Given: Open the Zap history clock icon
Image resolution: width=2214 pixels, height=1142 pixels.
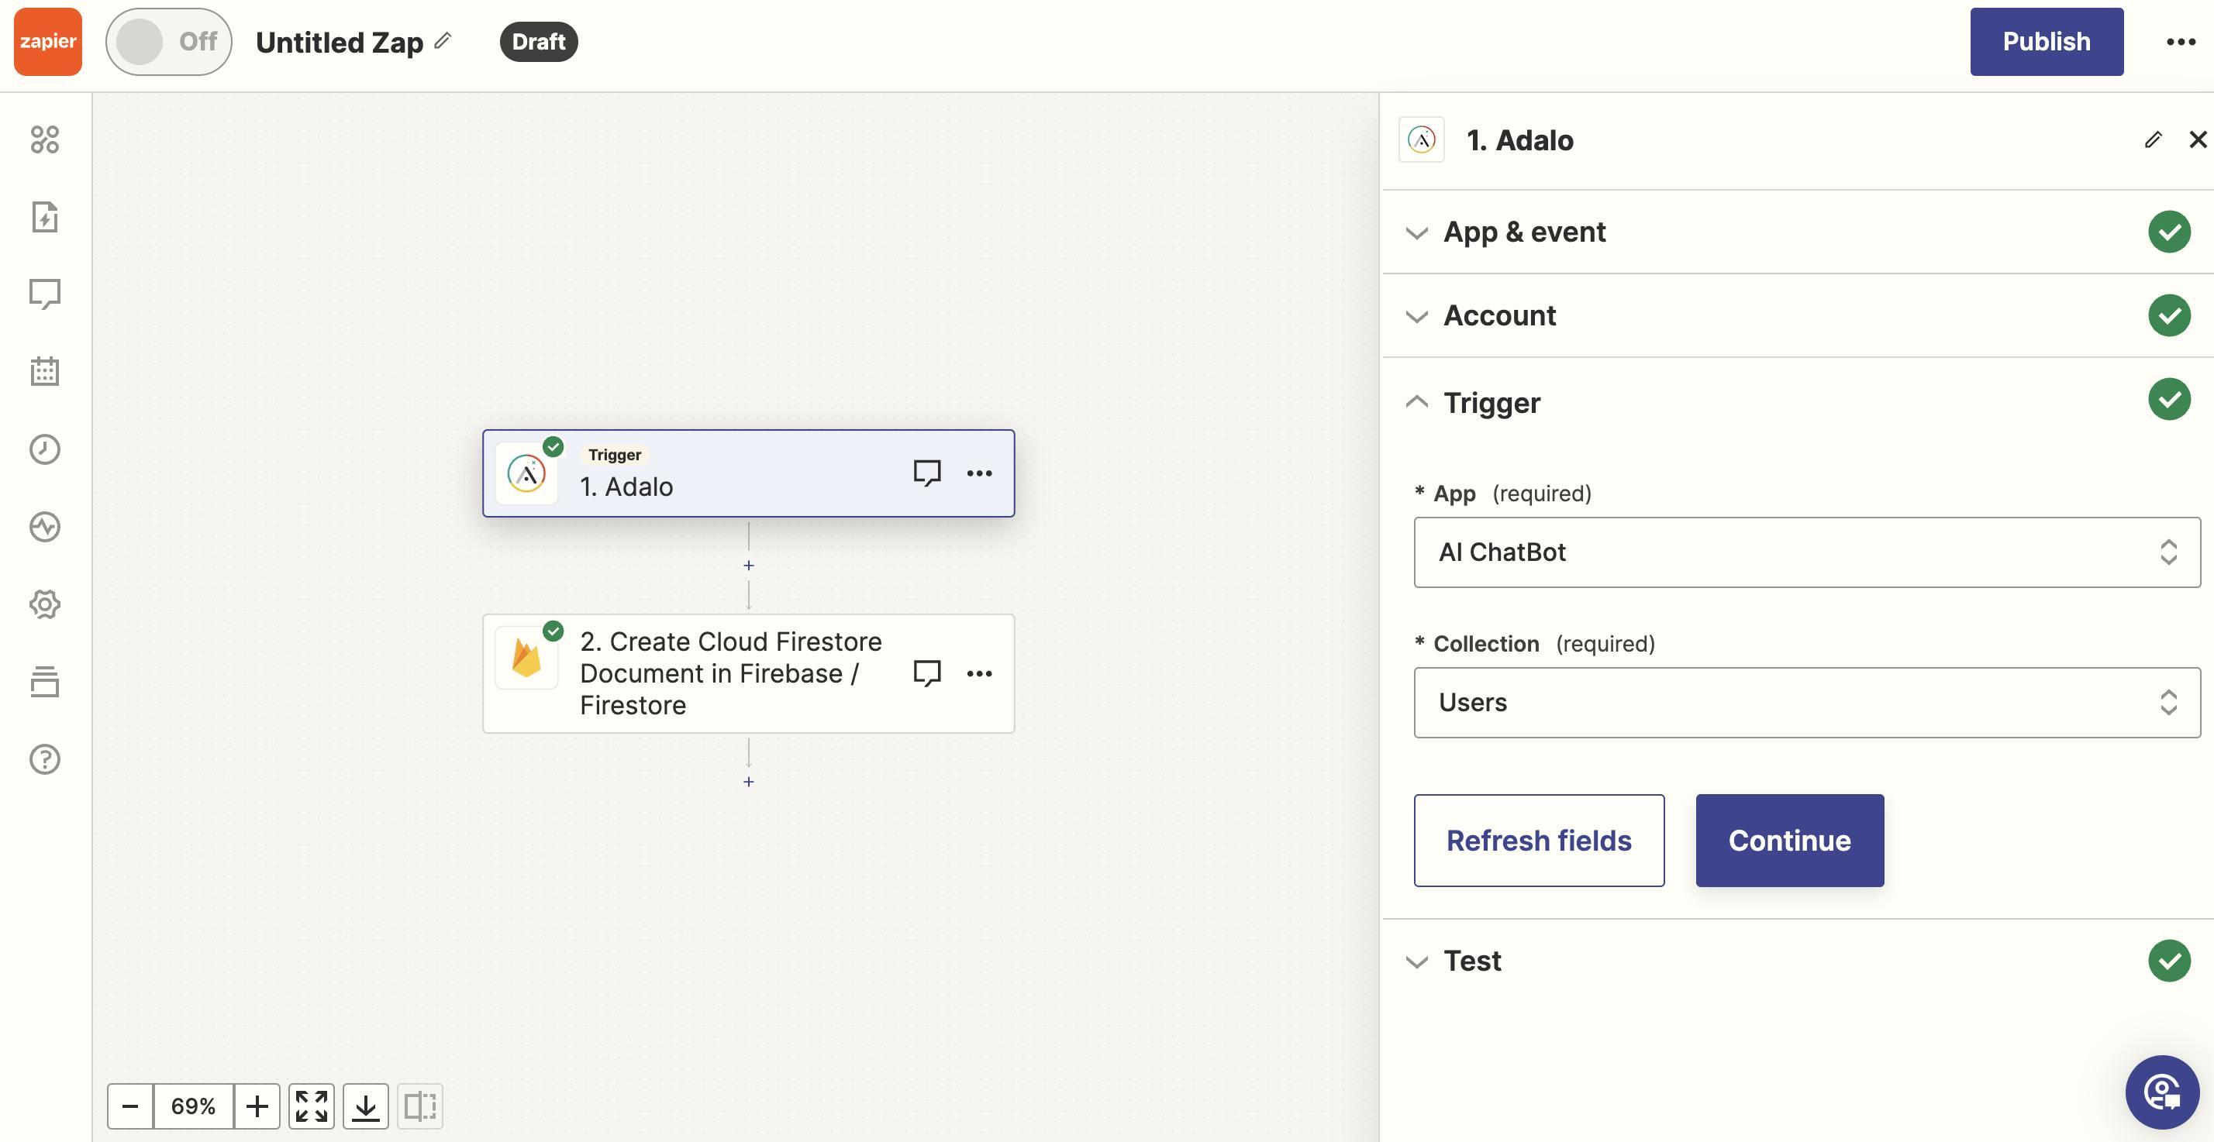Looking at the screenshot, I should [45, 449].
